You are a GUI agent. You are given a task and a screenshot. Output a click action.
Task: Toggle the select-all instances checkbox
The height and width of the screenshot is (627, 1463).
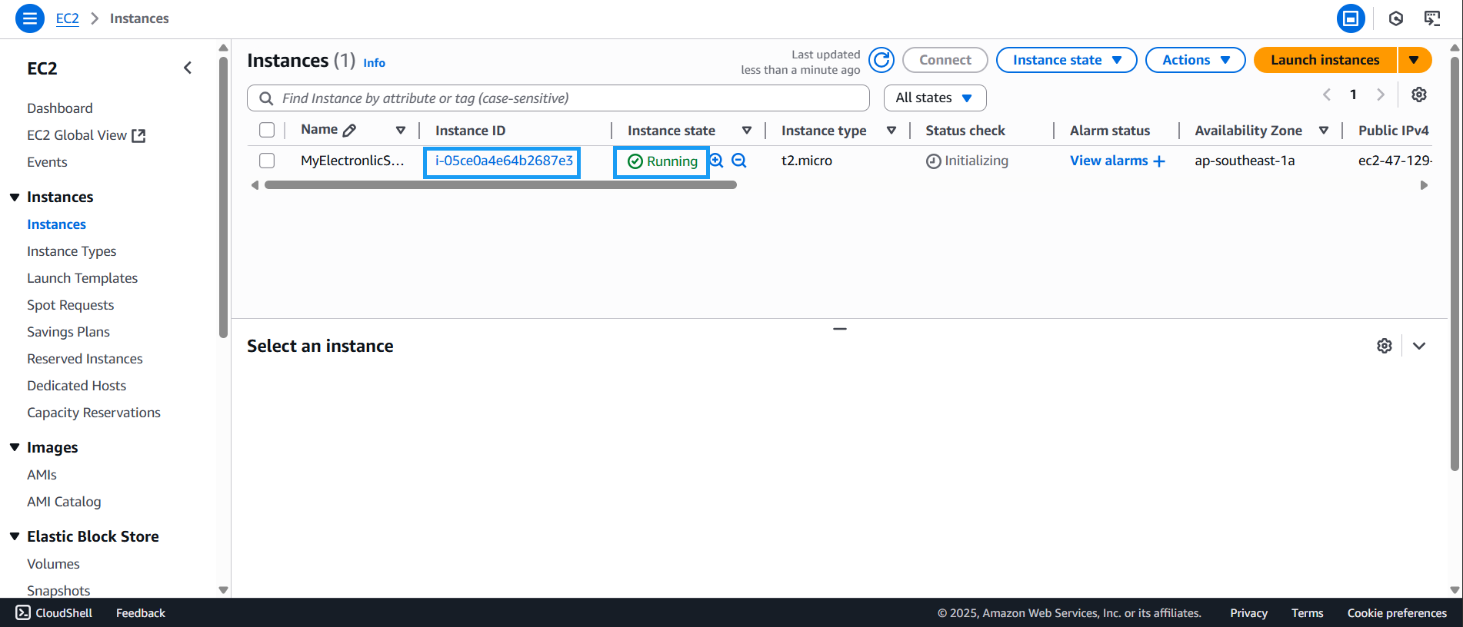click(267, 130)
